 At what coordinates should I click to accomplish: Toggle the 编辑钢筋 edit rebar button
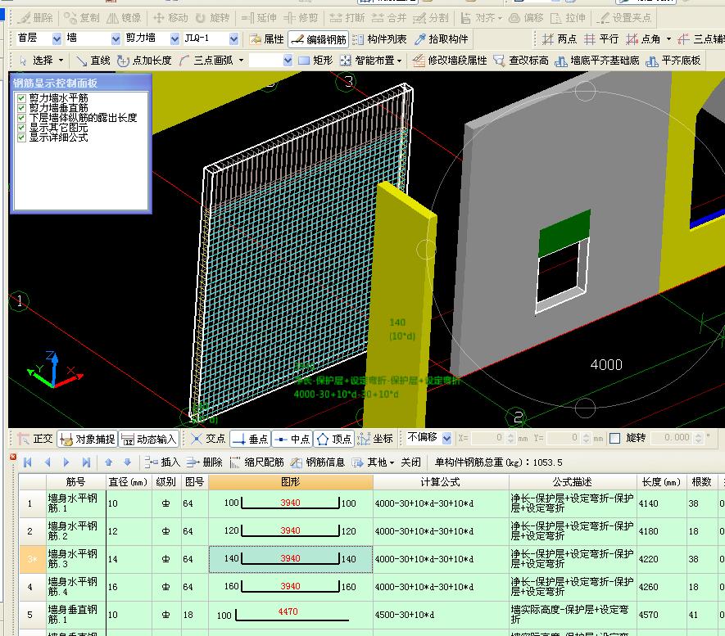tap(319, 39)
